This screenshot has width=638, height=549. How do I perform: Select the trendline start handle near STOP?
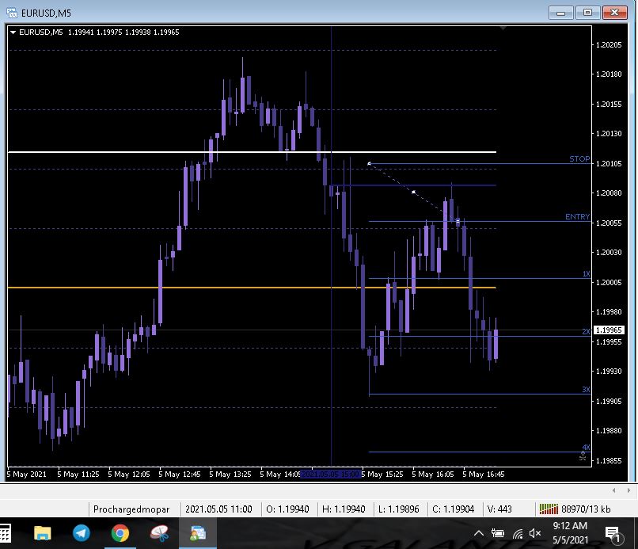369,163
